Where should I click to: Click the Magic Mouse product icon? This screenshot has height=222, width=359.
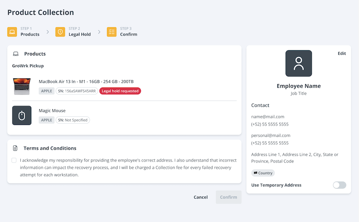(22, 115)
